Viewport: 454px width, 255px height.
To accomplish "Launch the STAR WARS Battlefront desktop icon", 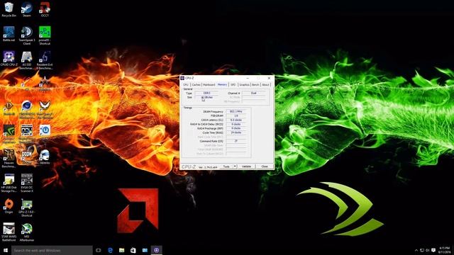I will (x=9, y=232).
